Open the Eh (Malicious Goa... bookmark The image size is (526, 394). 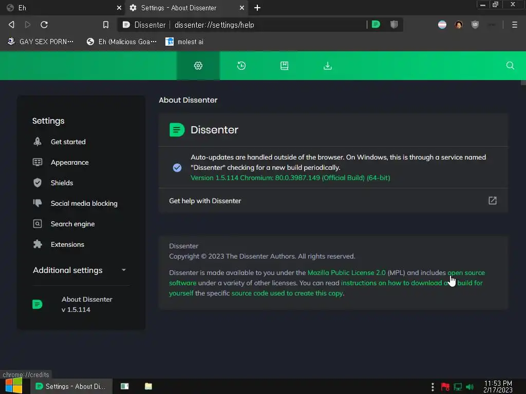[122, 42]
